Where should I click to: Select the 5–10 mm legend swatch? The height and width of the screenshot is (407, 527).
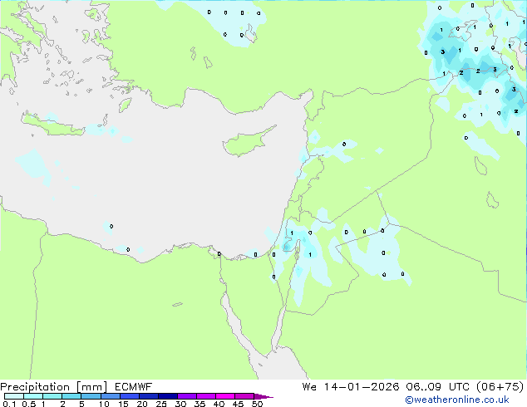(x=91, y=396)
